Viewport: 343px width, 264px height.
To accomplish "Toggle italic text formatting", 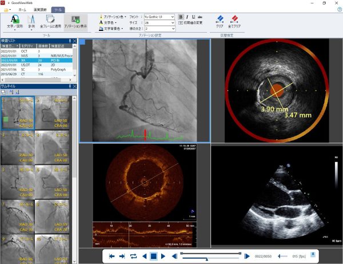I will coord(187,17).
